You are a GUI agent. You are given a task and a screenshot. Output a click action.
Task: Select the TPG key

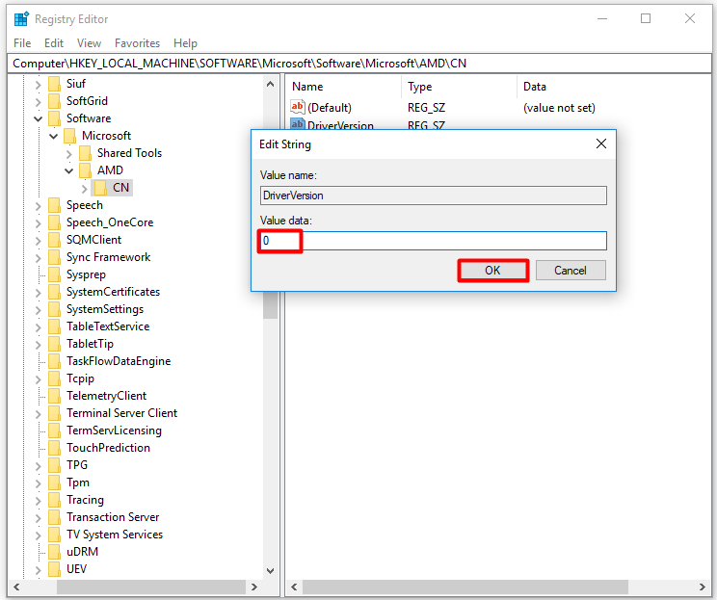[x=77, y=465]
